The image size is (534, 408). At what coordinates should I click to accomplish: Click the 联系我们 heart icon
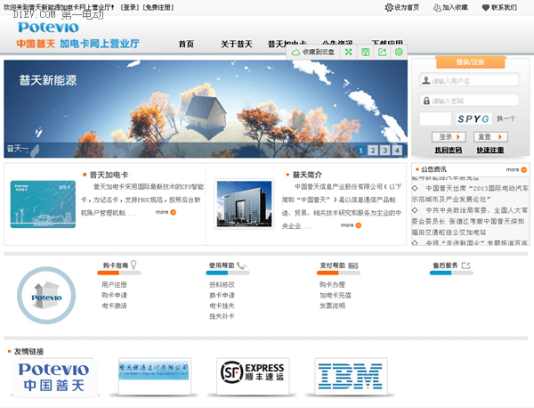pos(486,7)
